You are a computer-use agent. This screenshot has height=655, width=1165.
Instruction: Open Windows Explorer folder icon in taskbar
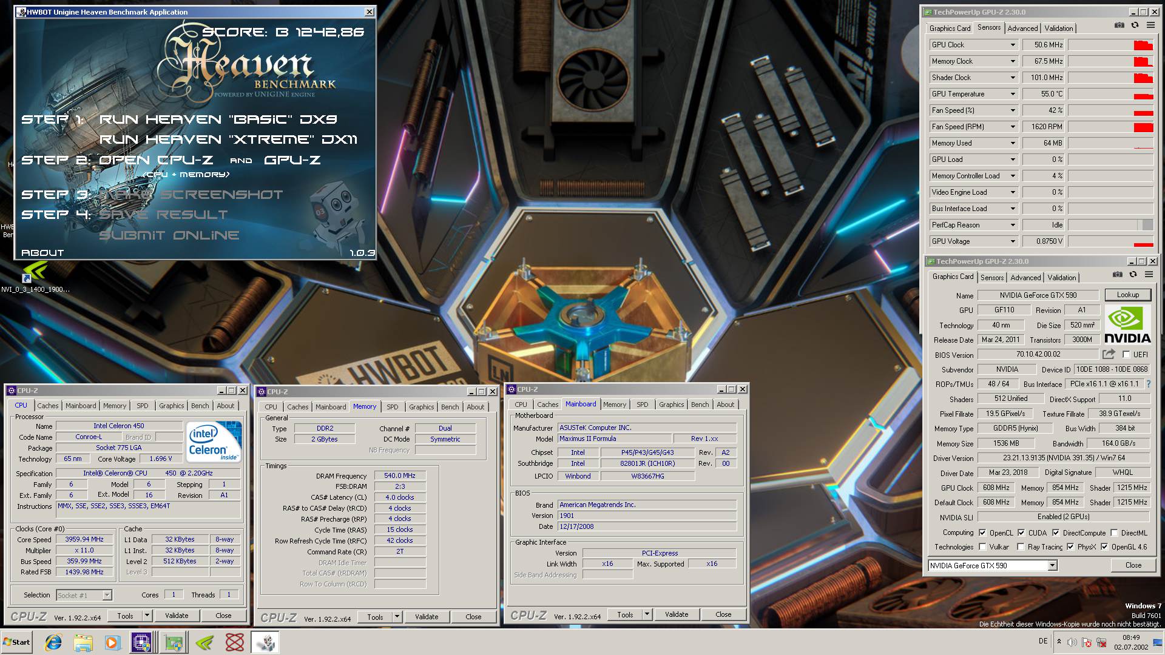point(83,642)
